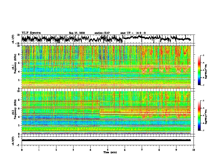Click inside the ch.1 voltage waveform trace
Screen dimensions: 218x168
(x=106, y=39)
